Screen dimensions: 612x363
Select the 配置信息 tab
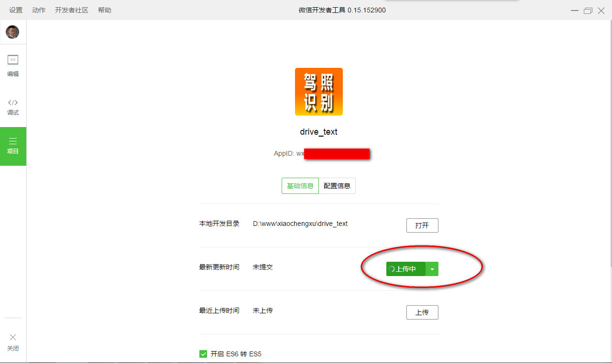(x=337, y=186)
